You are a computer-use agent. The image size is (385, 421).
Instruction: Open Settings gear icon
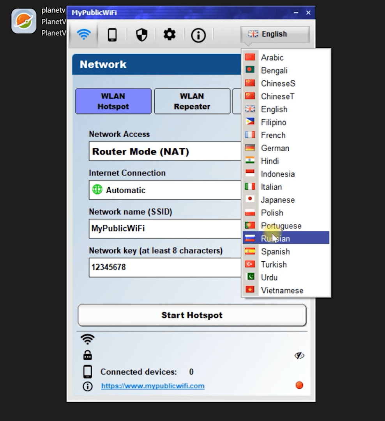(170, 35)
